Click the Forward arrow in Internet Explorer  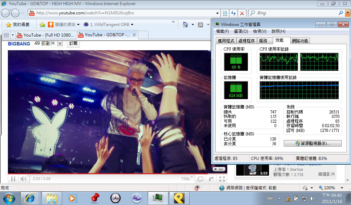(x=15, y=13)
